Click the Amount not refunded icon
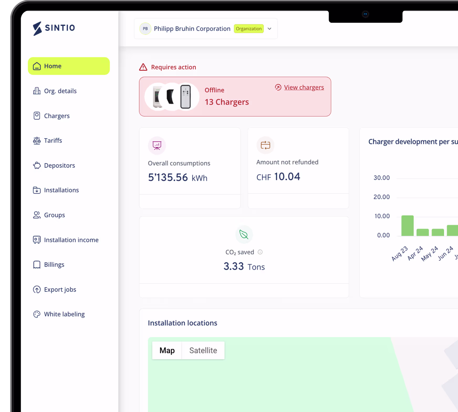This screenshot has width=458, height=412. tap(265, 145)
